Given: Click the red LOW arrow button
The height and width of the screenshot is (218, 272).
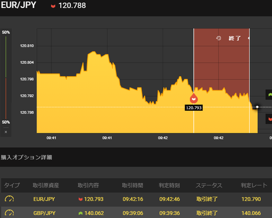Looking at the screenshot, I should click(269, 119).
